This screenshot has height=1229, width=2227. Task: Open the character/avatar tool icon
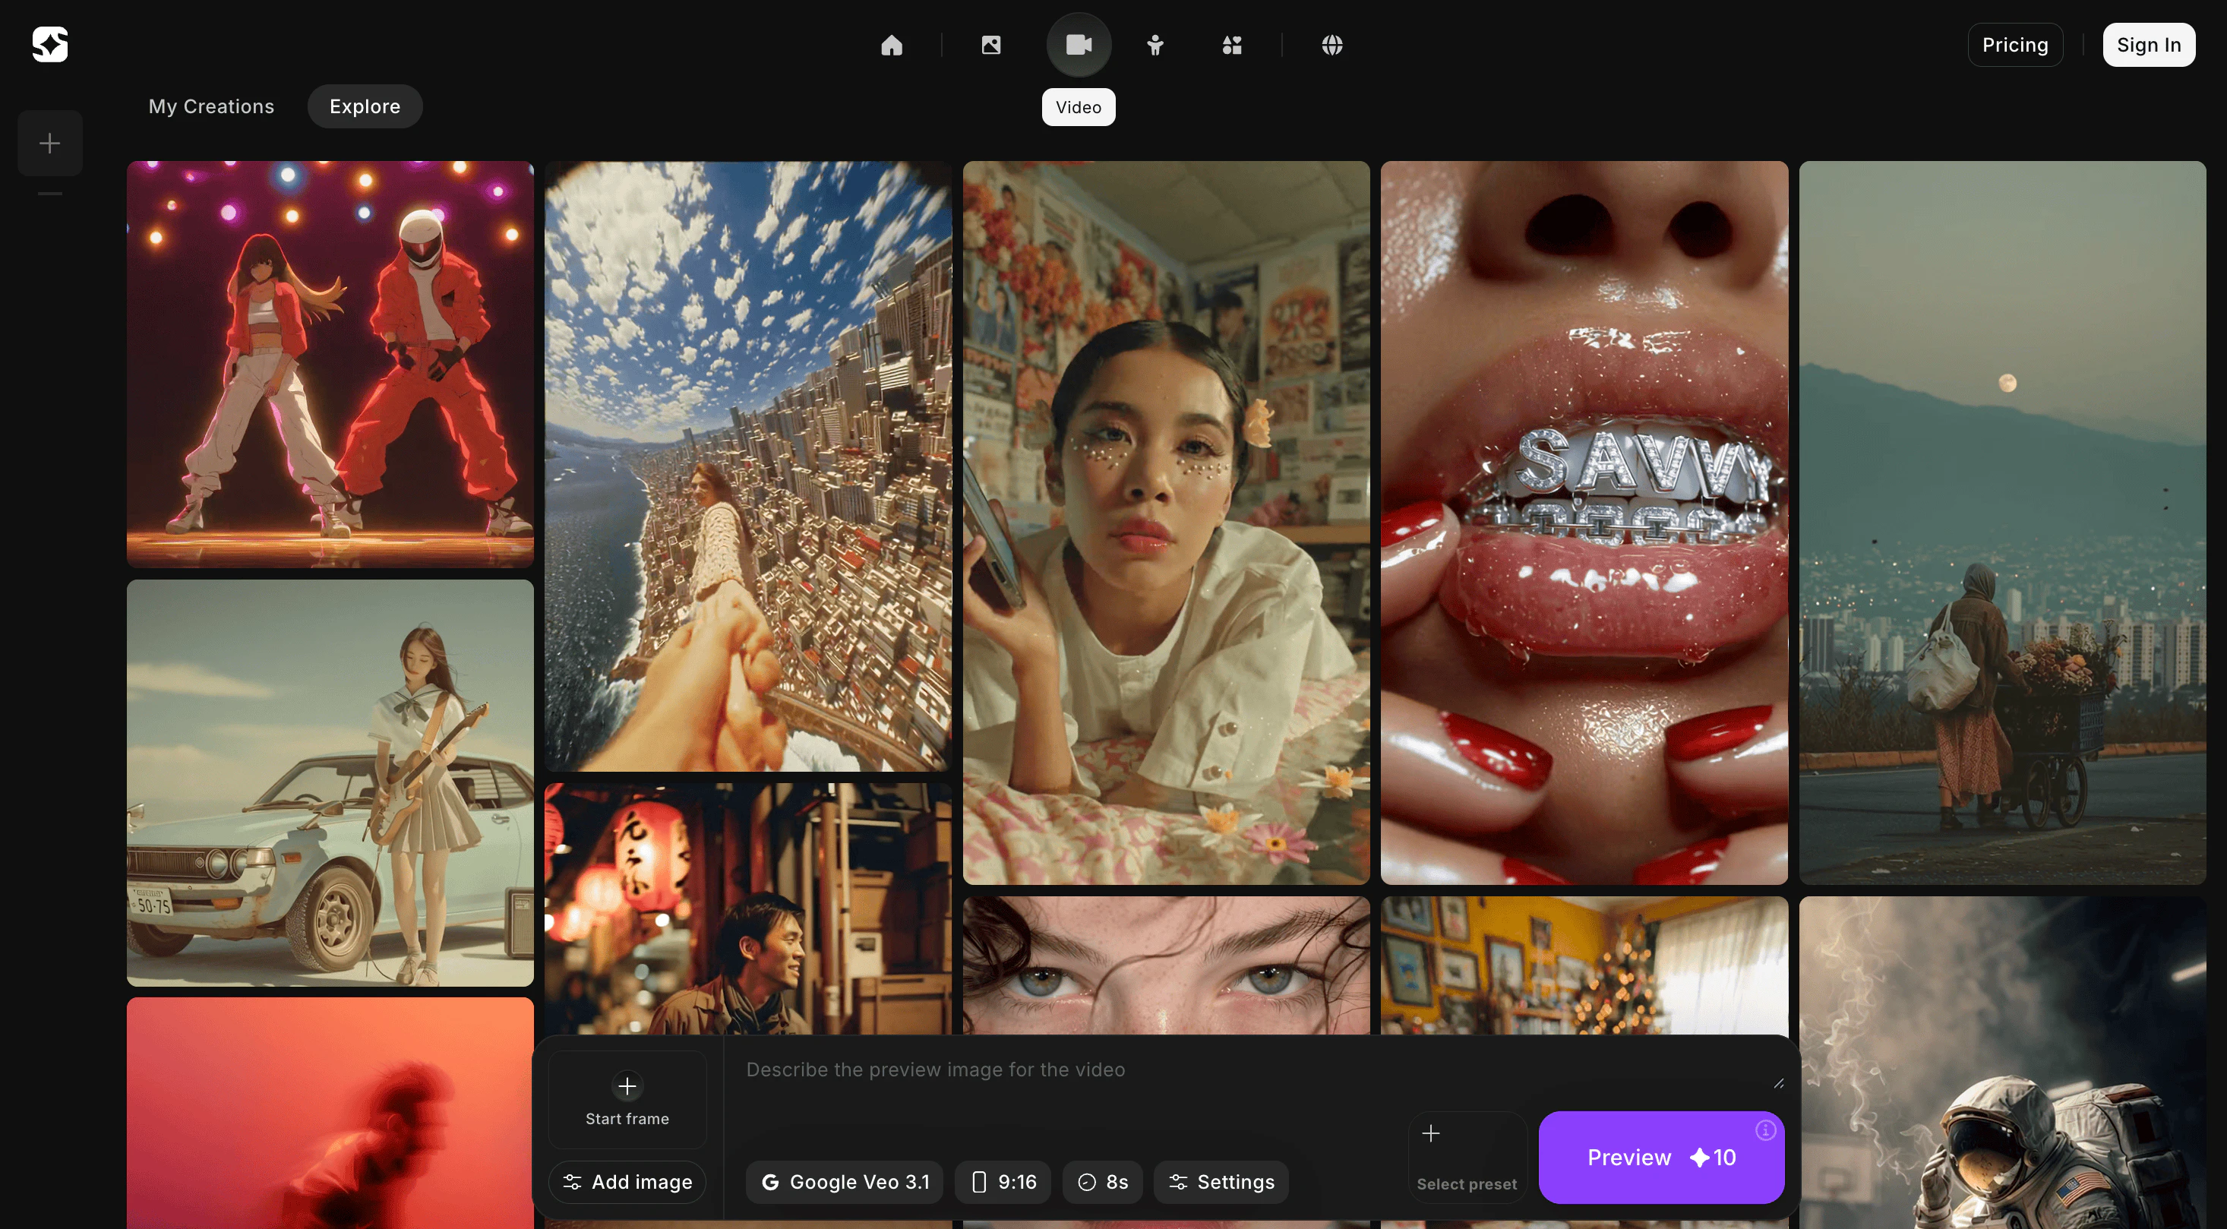[1157, 44]
